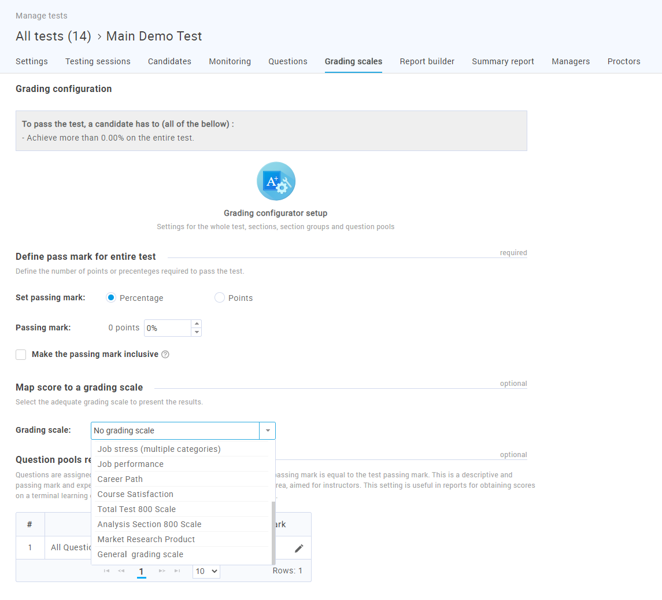The height and width of the screenshot is (600, 662).
Task: Click the help icon beside inclusive passing mark
Action: coord(165,355)
